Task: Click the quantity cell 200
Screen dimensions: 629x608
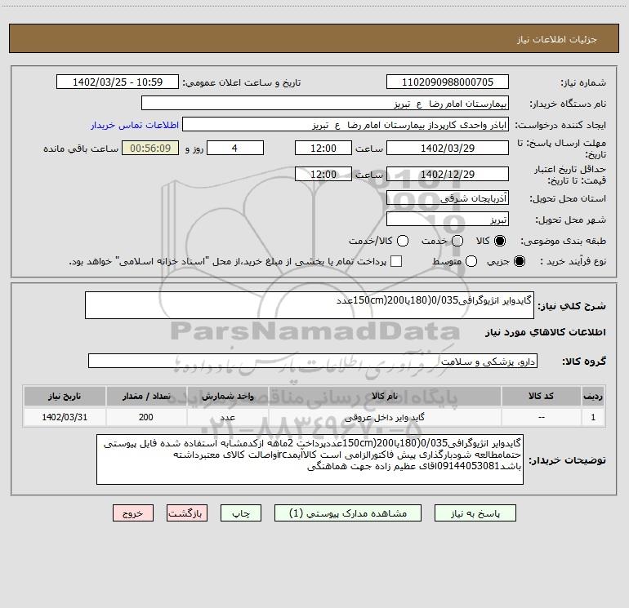Action: click(x=146, y=417)
